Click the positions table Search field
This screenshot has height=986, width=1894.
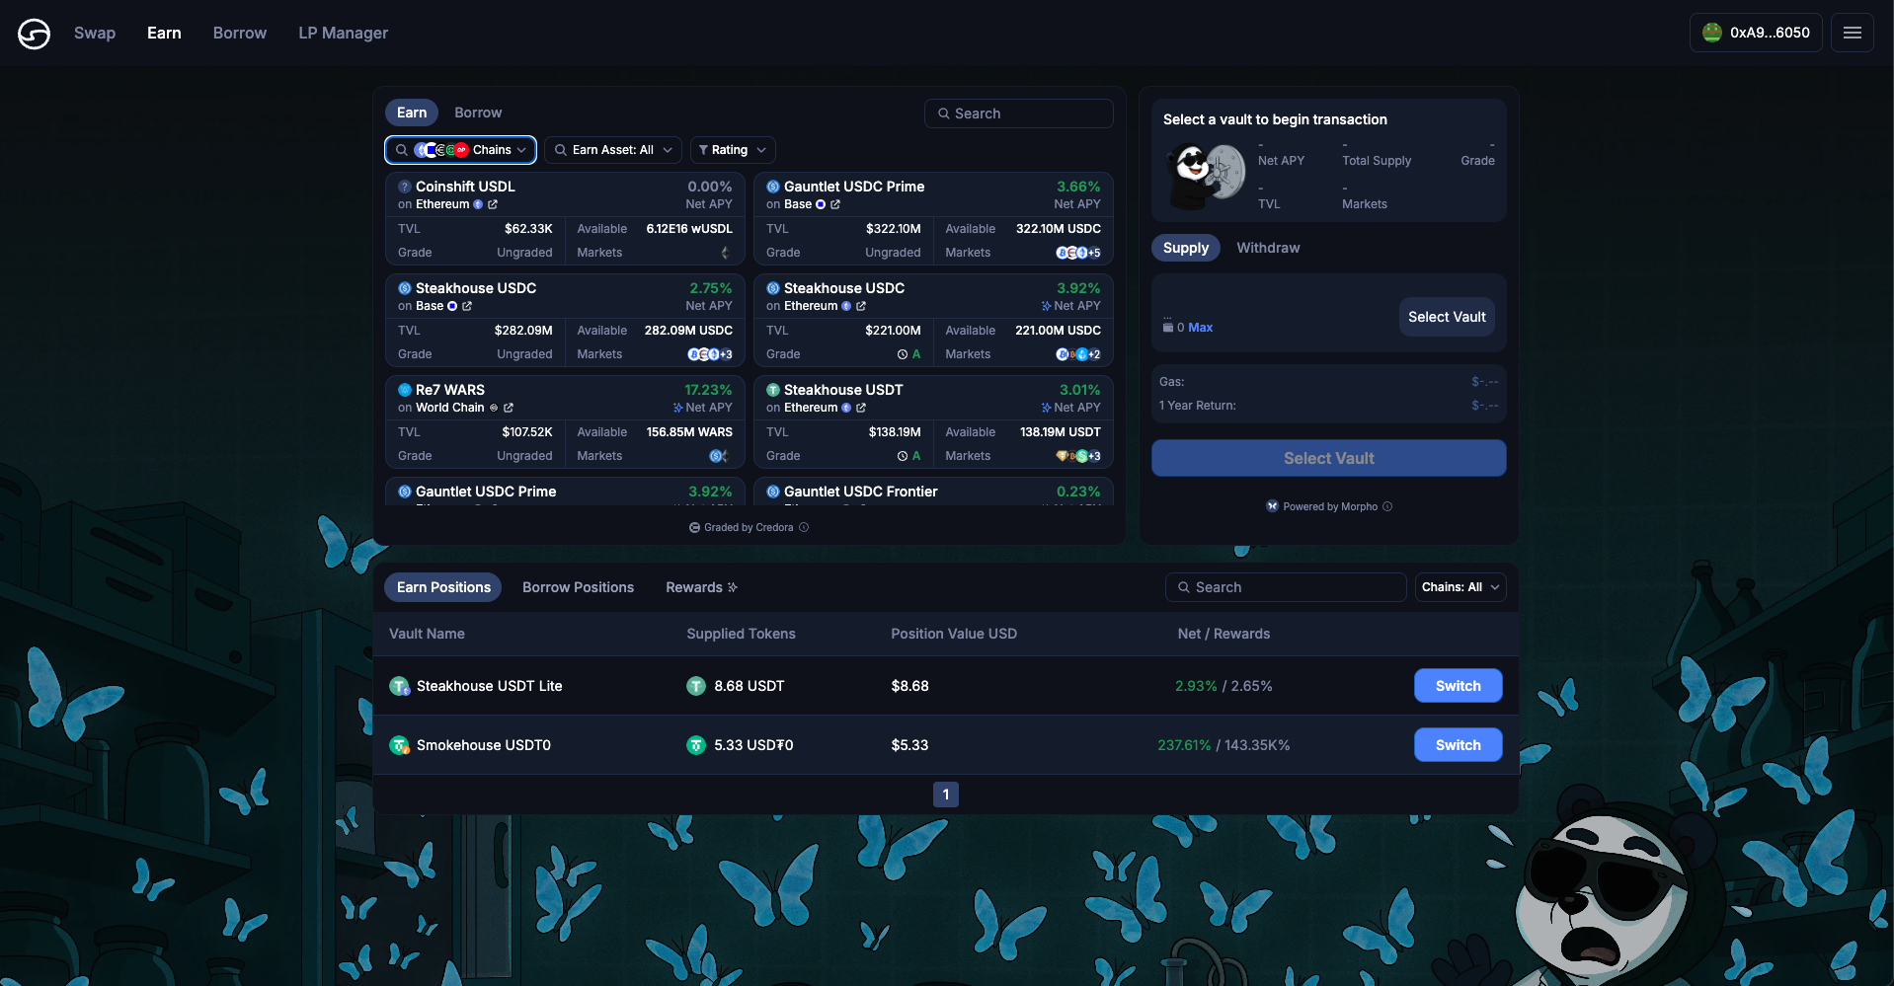[1286, 587]
